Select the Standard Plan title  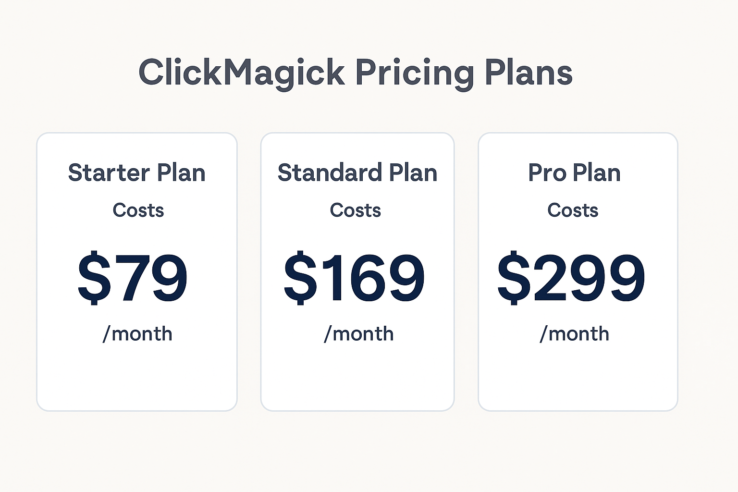click(x=357, y=172)
